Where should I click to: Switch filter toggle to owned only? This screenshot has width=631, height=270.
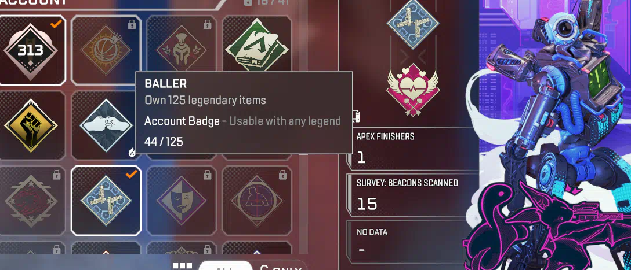point(280,267)
